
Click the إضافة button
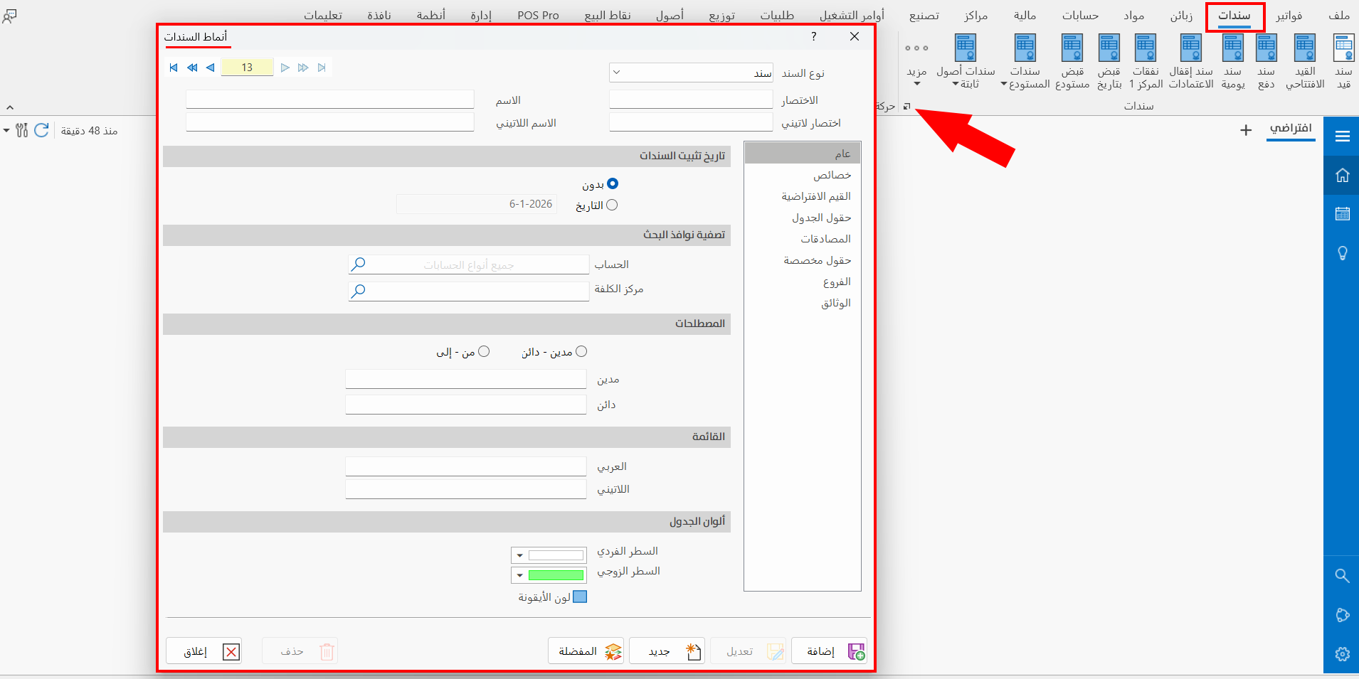click(x=830, y=651)
